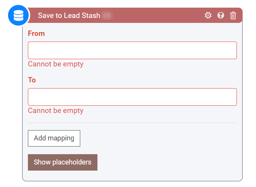Click the blue database stack icon

(19, 16)
